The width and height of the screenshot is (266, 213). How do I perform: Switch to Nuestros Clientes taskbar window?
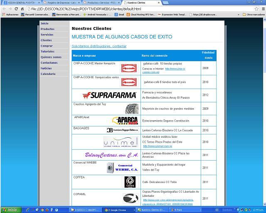(153, 210)
